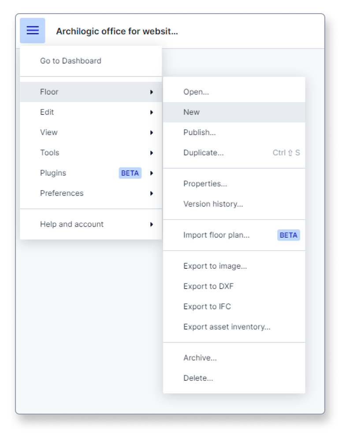342x433 pixels.
Task: Expand the View submenu arrow
Action: tap(152, 132)
